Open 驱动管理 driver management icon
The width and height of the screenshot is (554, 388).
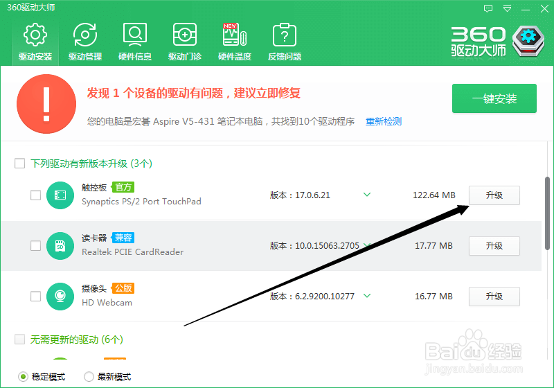coord(85,42)
